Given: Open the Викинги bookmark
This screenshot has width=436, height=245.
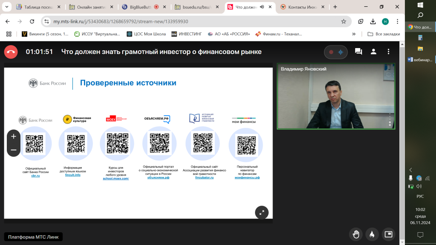Looking at the screenshot, I should 45,34.
